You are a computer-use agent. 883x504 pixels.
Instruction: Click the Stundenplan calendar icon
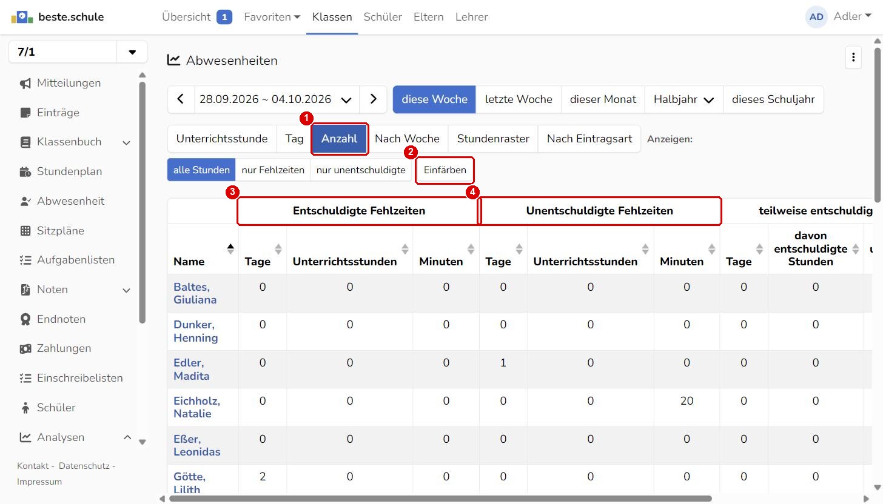25,172
